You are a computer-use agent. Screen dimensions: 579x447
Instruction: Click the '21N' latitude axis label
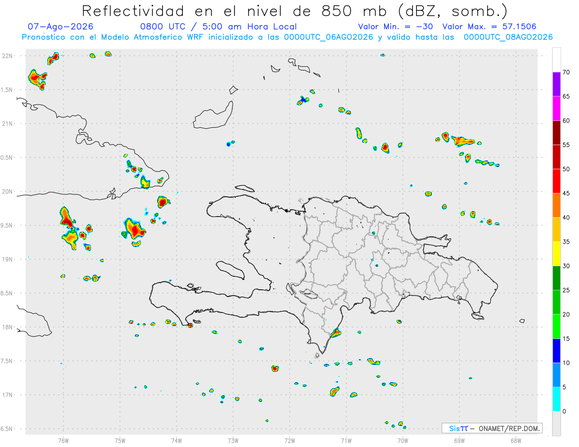8,123
